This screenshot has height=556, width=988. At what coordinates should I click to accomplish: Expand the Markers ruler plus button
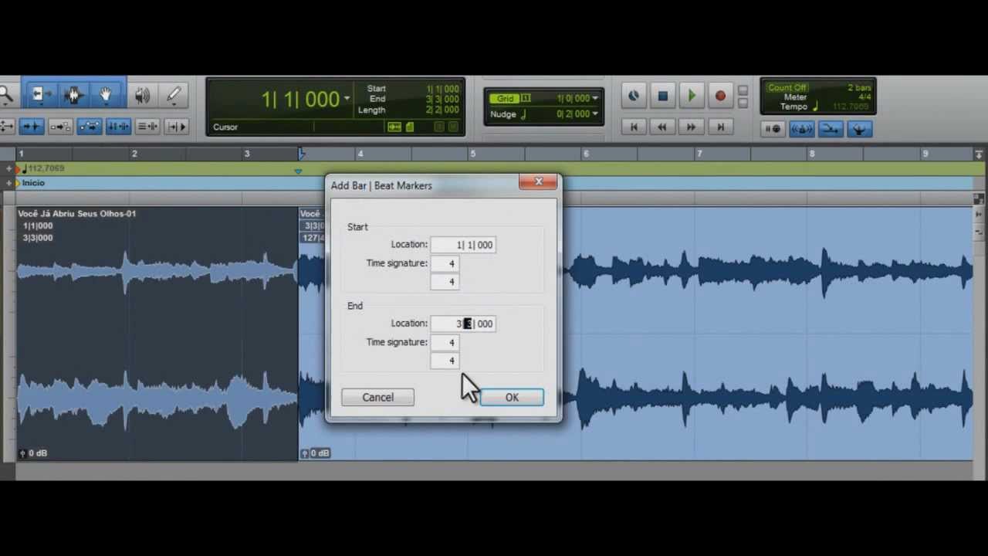click(9, 183)
